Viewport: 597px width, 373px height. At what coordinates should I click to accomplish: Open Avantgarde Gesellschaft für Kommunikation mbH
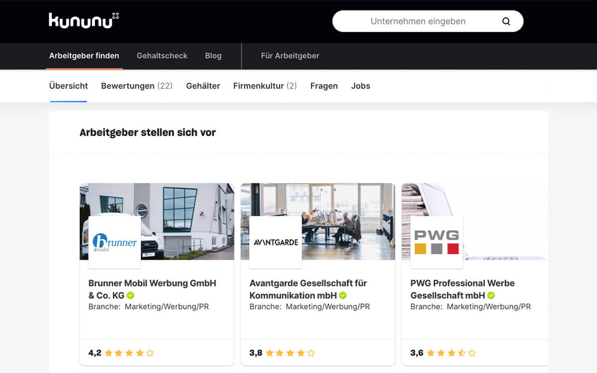coord(308,289)
